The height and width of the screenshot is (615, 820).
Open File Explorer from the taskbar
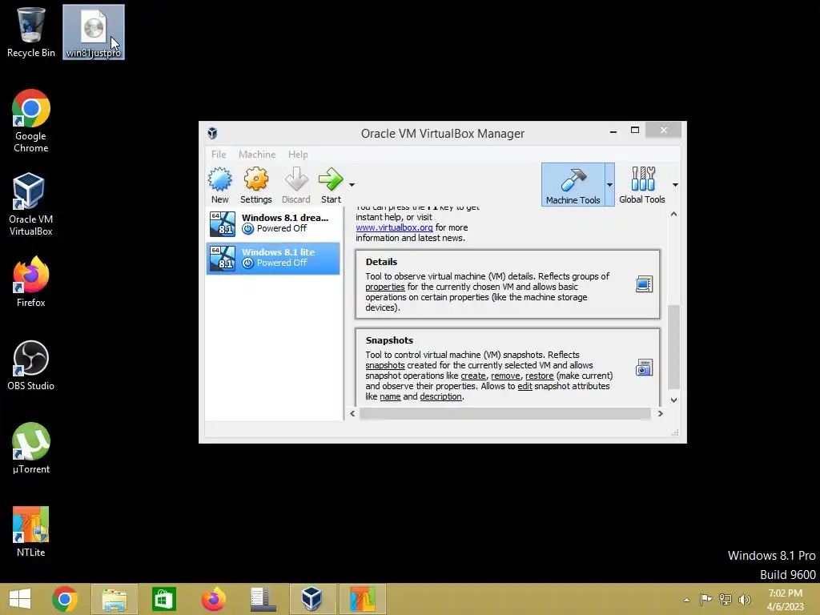coord(115,599)
